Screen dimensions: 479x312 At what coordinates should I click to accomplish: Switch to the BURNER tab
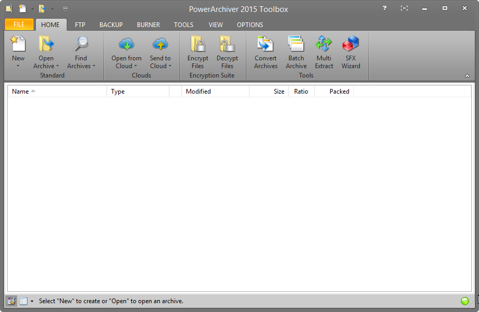coord(148,25)
